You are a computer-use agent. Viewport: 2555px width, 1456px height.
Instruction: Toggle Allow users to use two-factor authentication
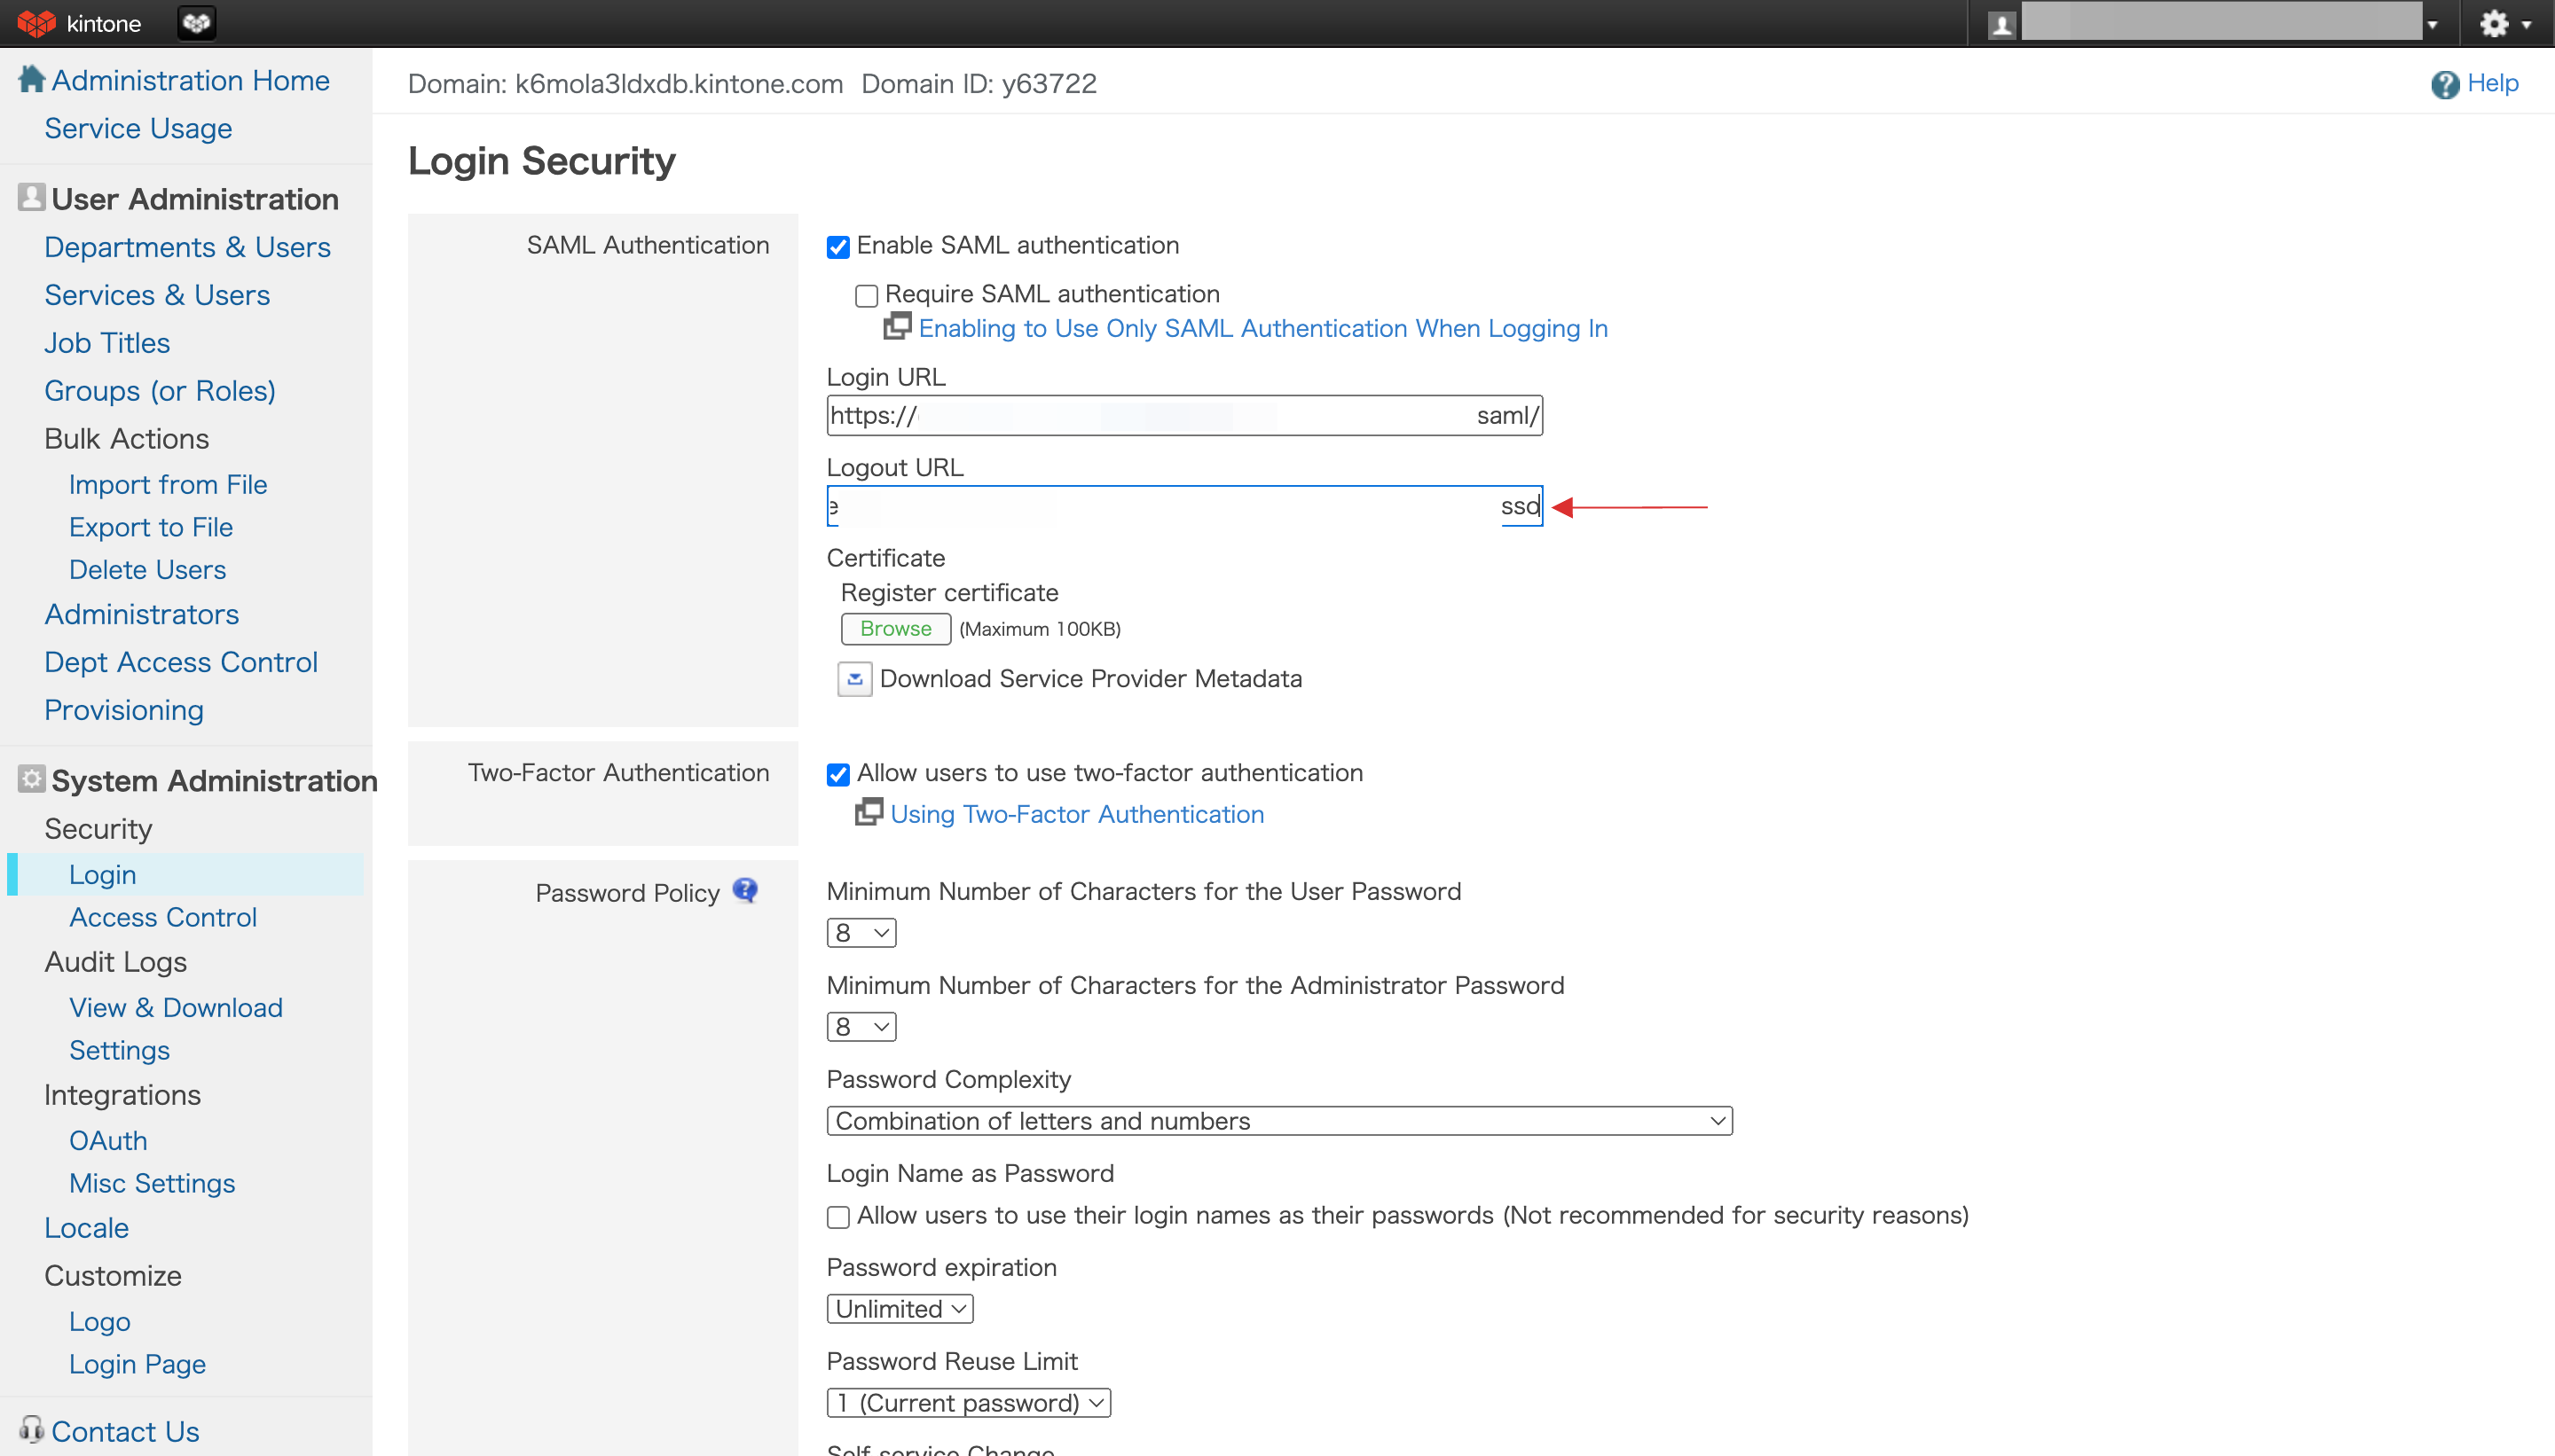(x=840, y=773)
